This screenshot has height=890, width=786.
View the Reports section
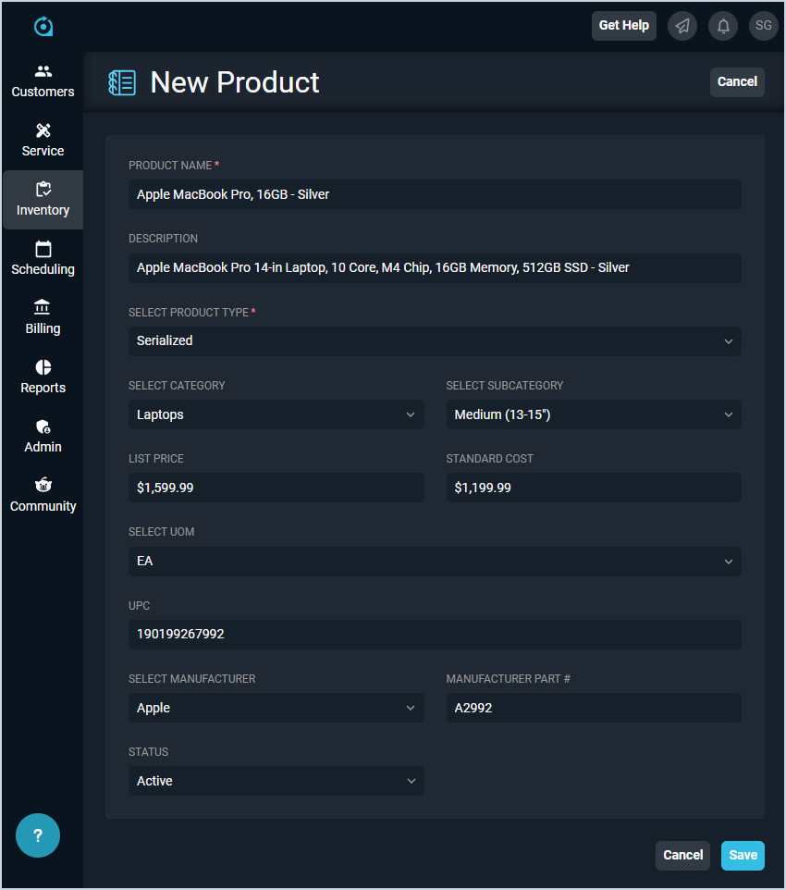pyautogui.click(x=43, y=376)
